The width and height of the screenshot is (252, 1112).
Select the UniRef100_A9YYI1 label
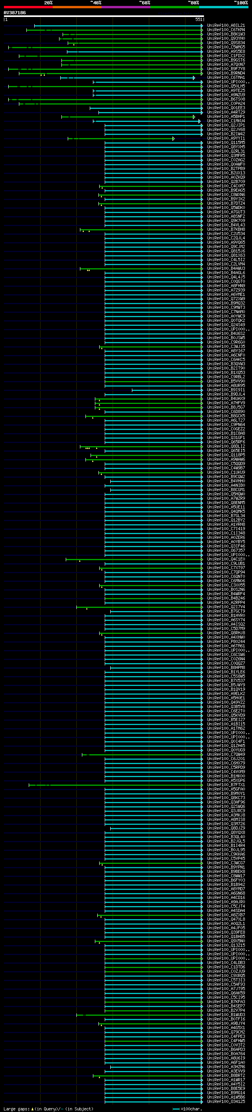click(x=226, y=138)
